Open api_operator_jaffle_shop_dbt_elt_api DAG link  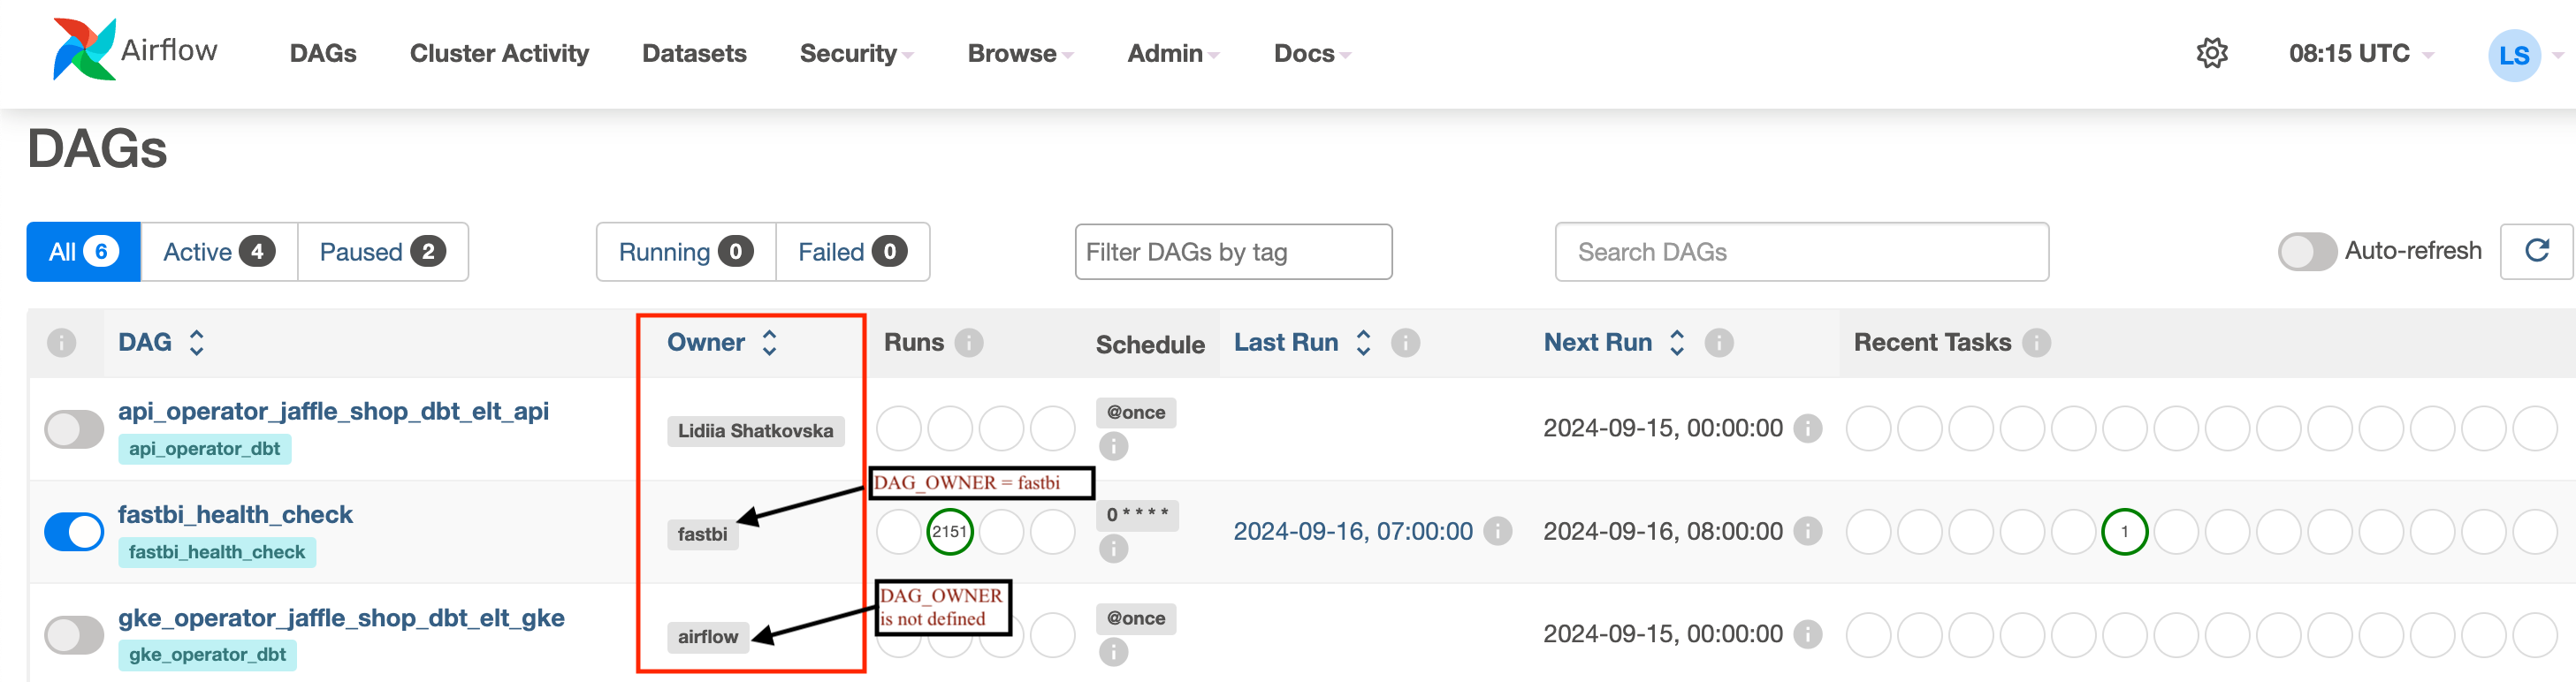333,410
